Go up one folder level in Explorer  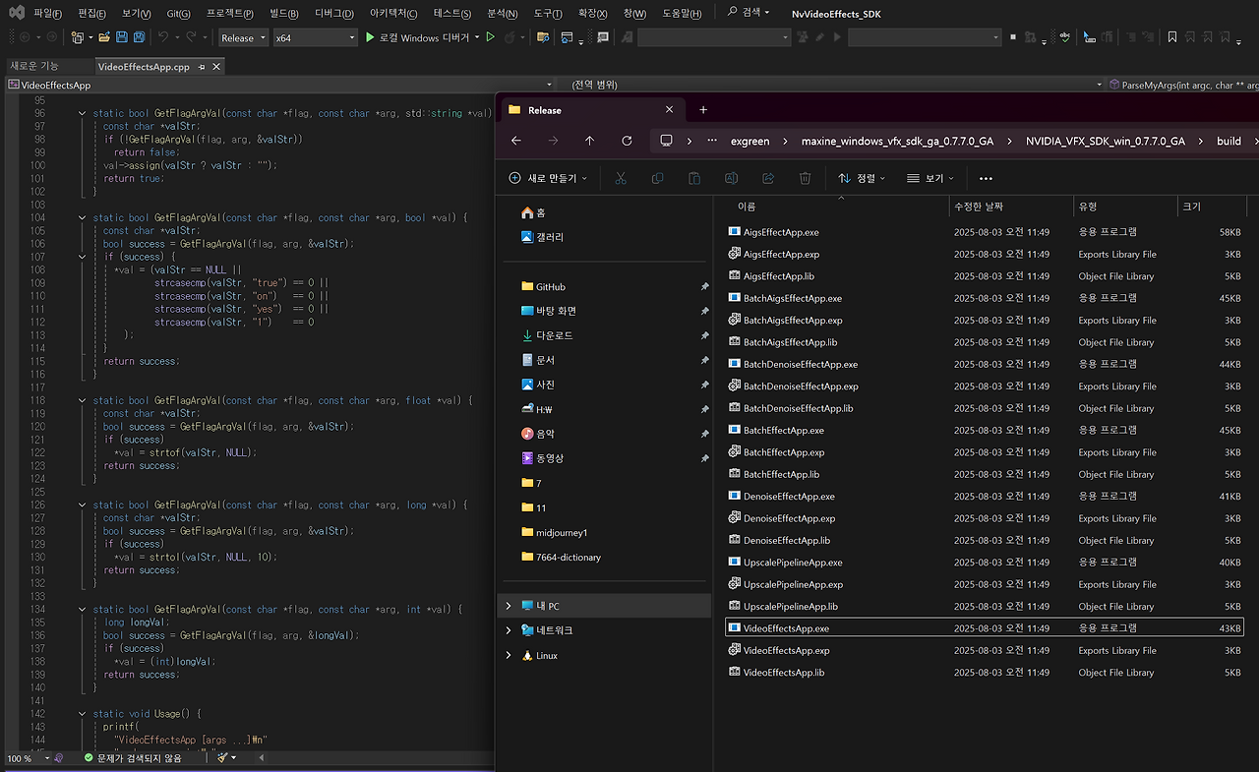coord(589,141)
